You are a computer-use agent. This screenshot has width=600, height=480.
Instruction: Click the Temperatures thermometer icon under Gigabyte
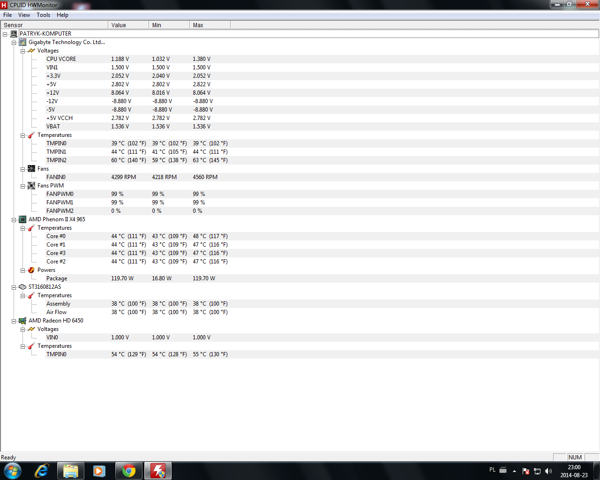31,135
